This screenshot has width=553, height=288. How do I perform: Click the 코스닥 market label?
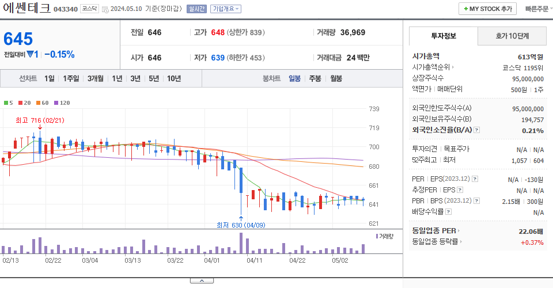click(90, 9)
